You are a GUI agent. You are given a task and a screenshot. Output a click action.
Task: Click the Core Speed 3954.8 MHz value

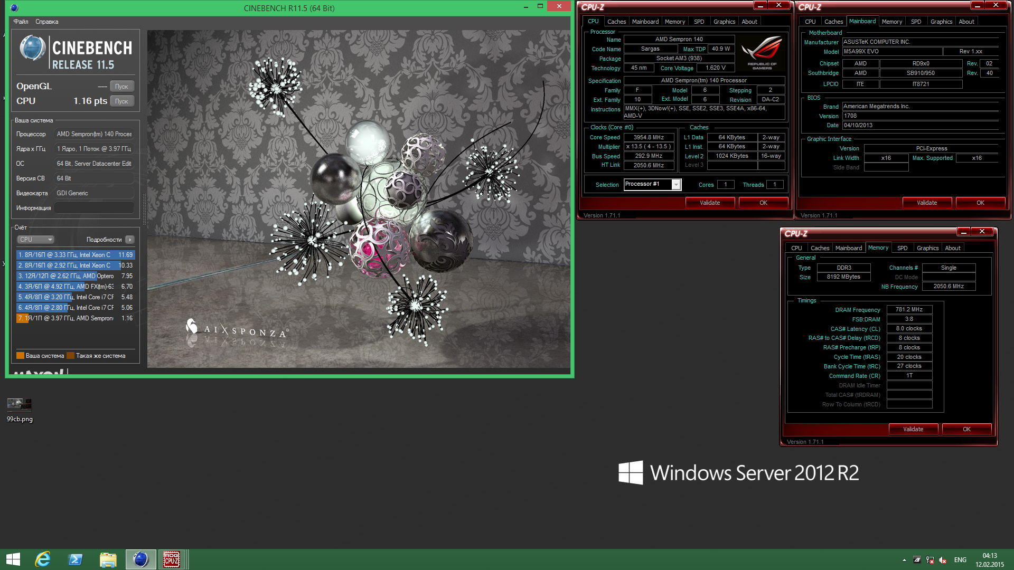649,137
